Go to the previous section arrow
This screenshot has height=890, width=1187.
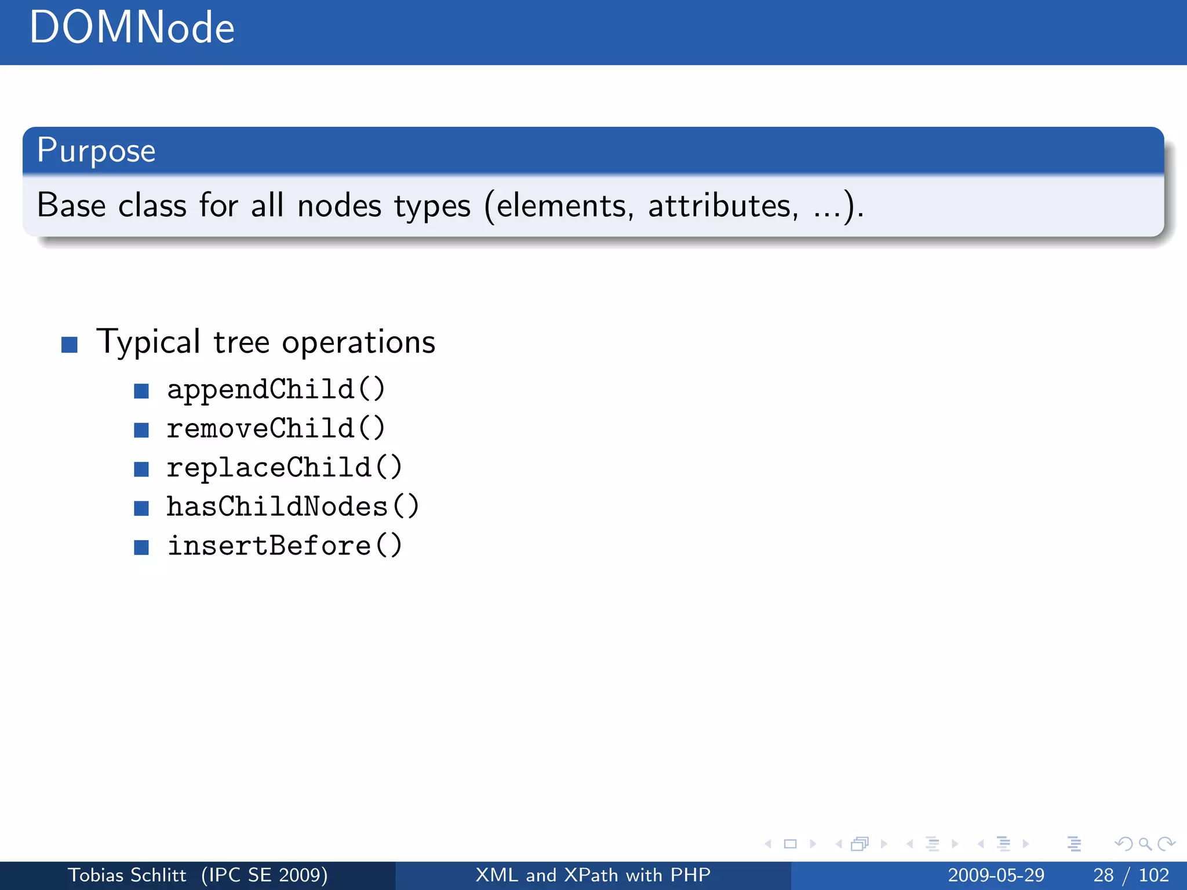click(x=981, y=844)
